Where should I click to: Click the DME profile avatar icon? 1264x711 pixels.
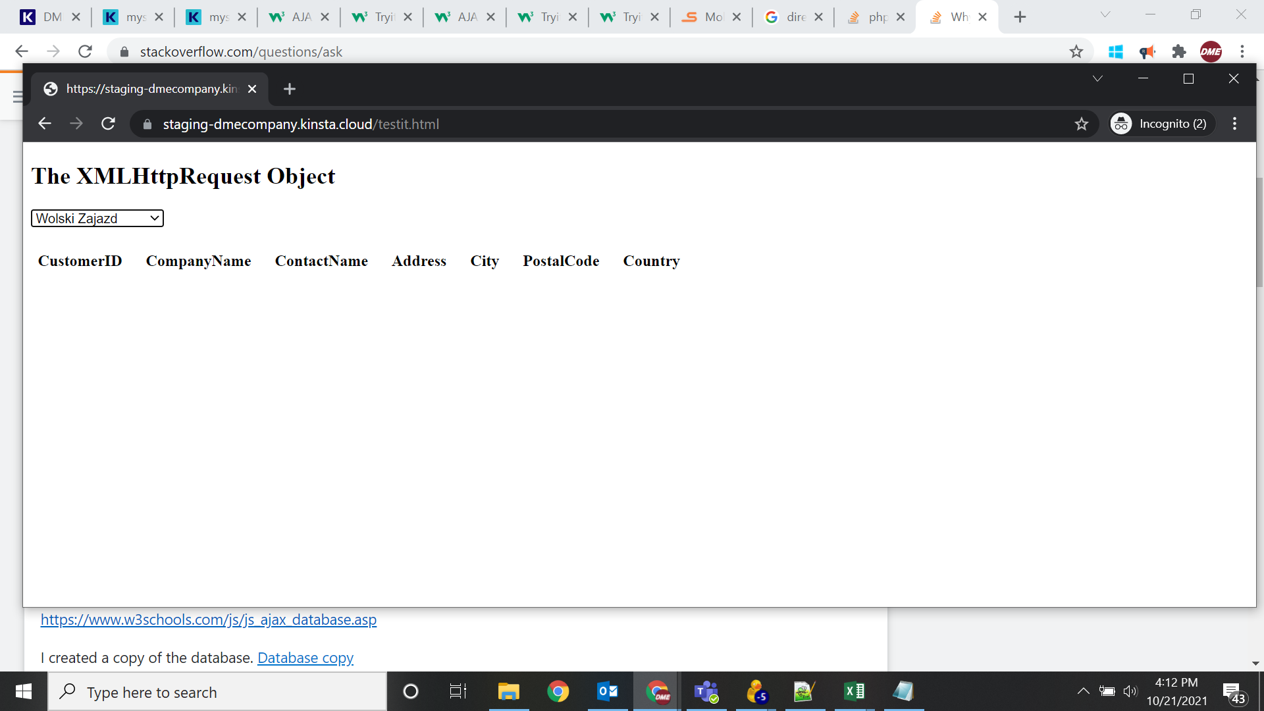[1212, 51]
